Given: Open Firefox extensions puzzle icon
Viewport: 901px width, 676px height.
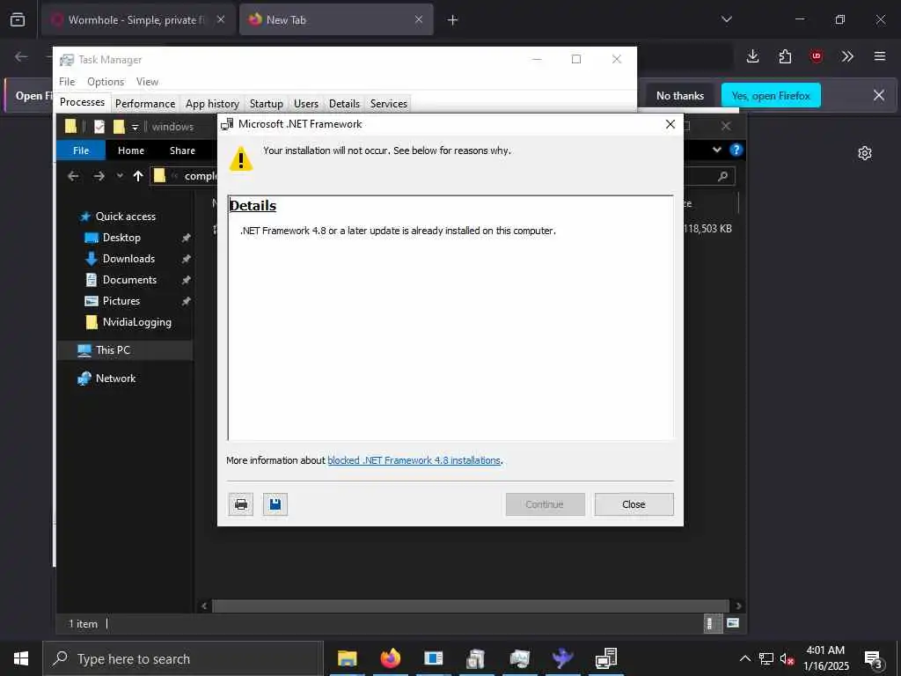Looking at the screenshot, I should (785, 56).
